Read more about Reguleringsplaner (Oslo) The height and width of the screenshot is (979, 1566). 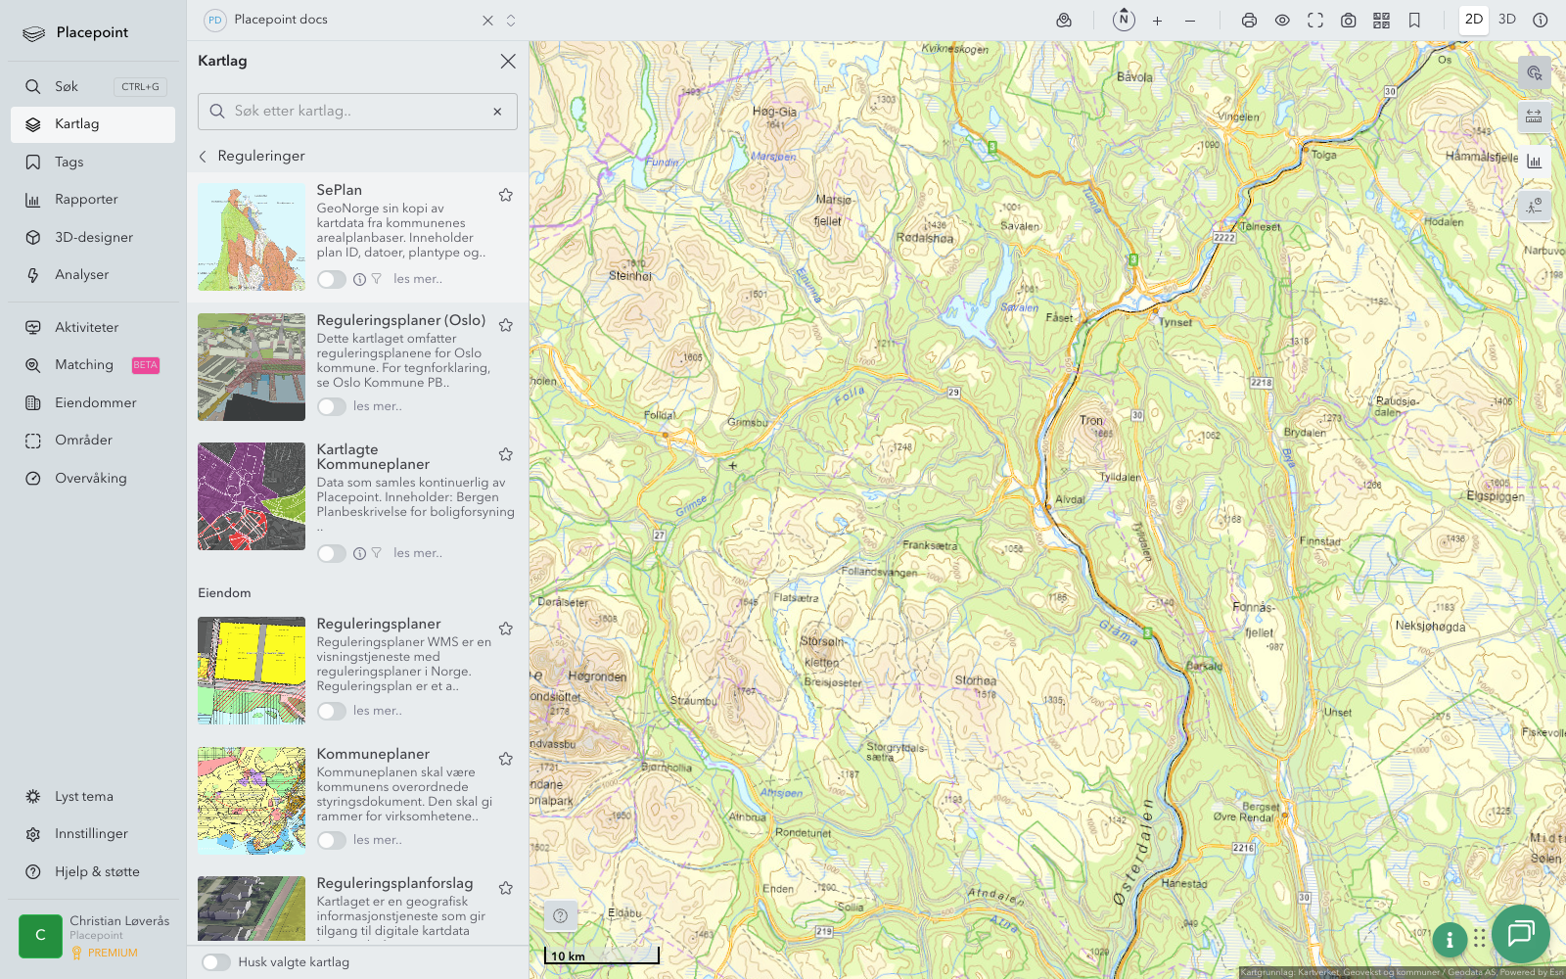coord(378,406)
